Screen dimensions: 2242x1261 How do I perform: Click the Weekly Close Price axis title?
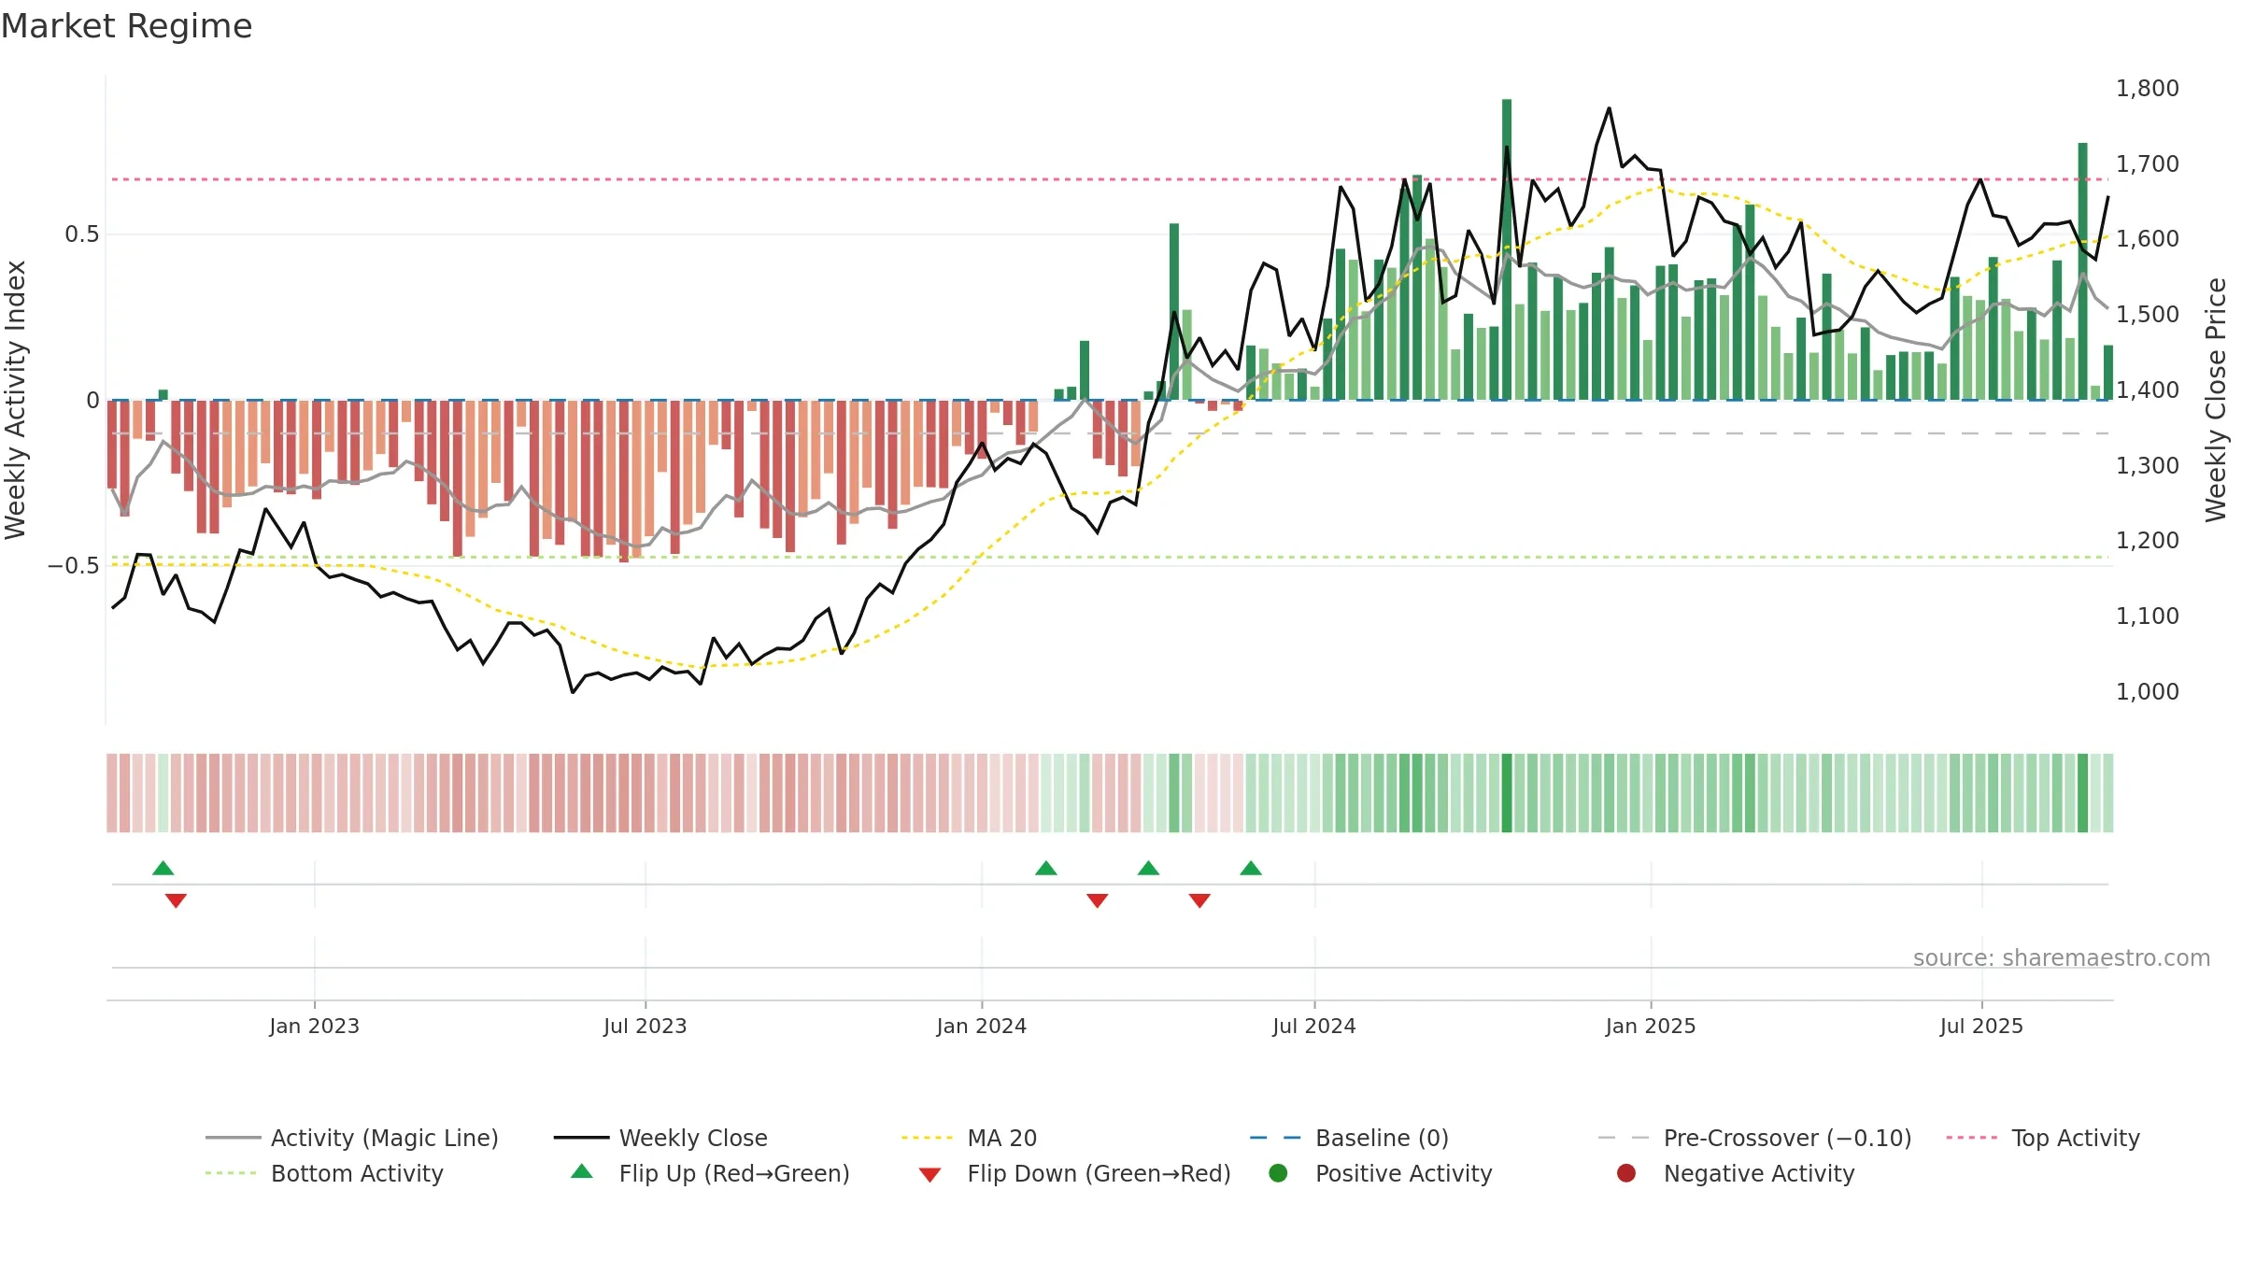point(2216,400)
